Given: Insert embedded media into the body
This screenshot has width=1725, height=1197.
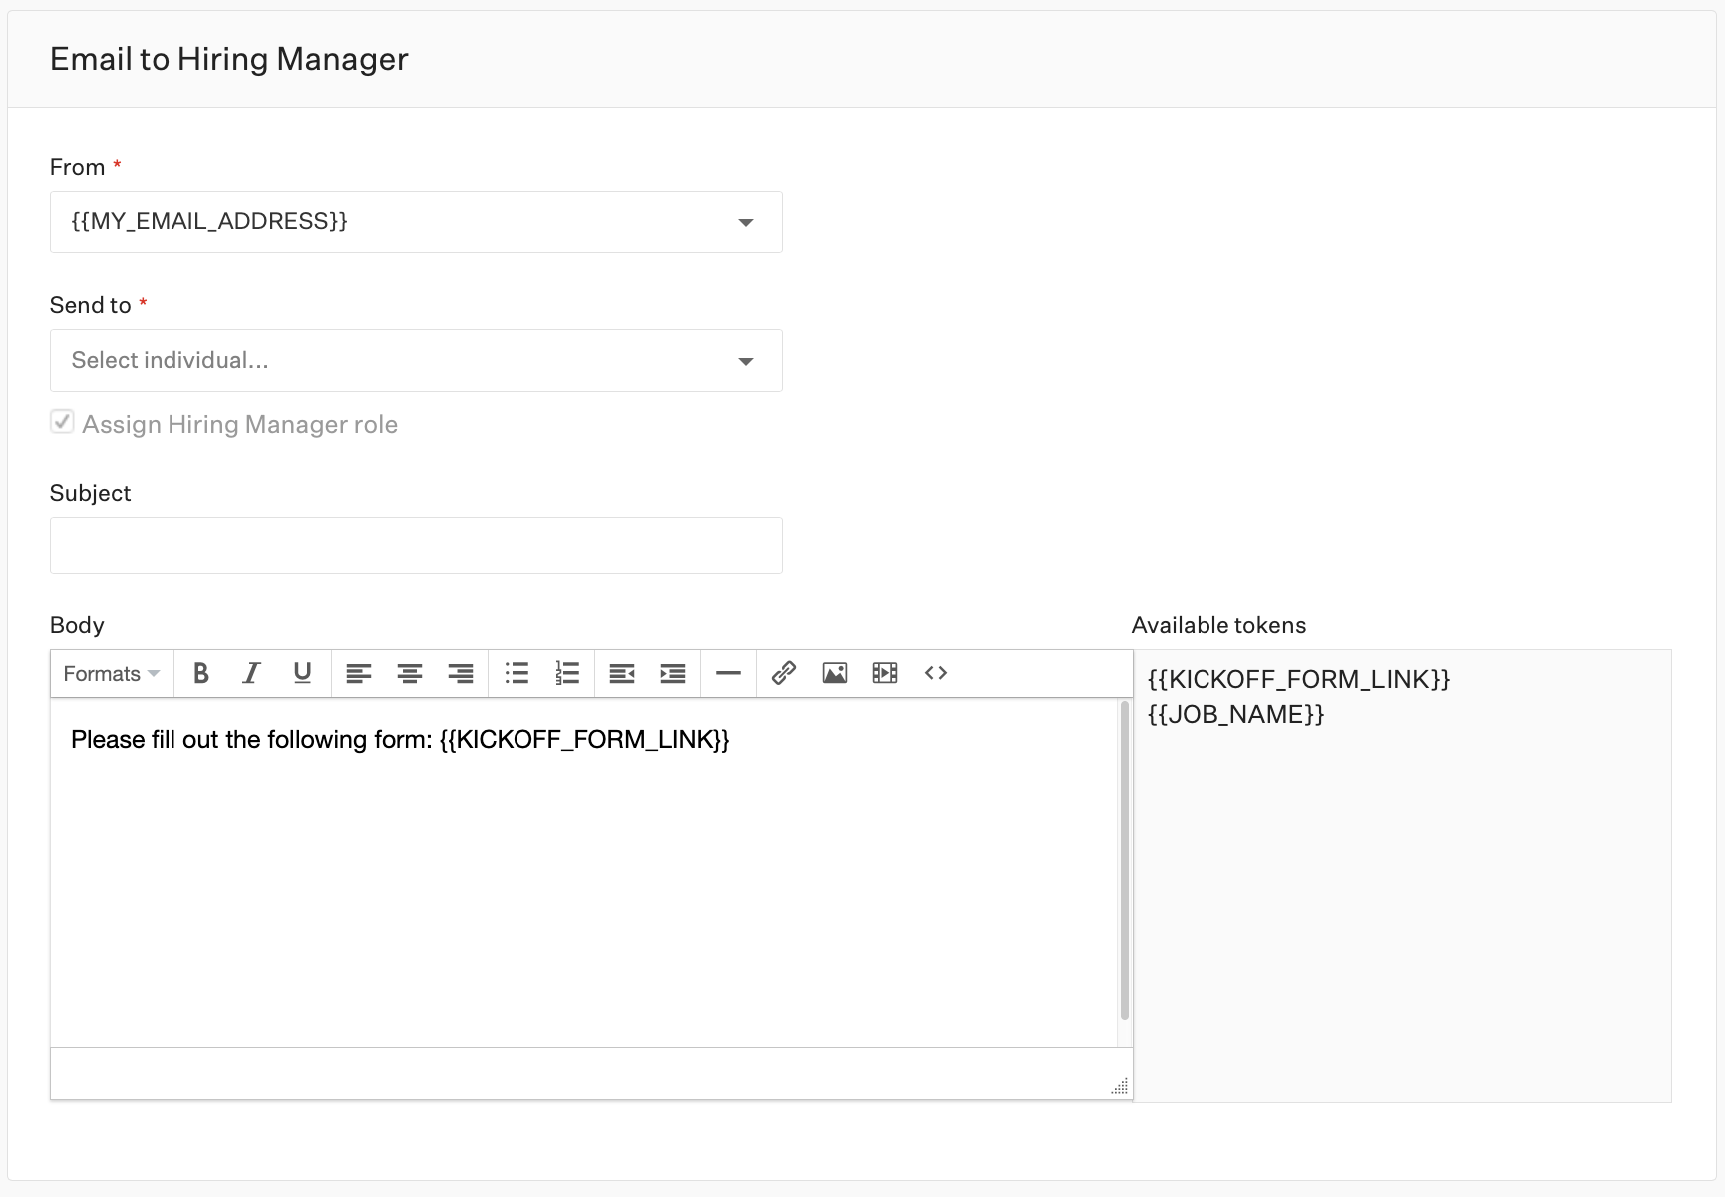Looking at the screenshot, I should coord(884,673).
